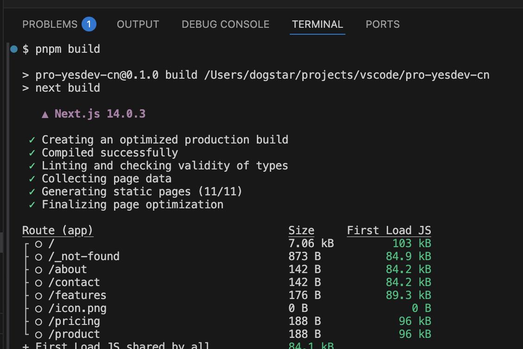523x349 pixels.
Task: Select the TERMINAL tab
Action: point(318,25)
